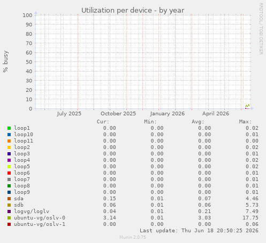Viewport: 266px width, 243px height.
Task: Select the ubuntu-vg/oslv-1 legend label
Action: click(40, 224)
